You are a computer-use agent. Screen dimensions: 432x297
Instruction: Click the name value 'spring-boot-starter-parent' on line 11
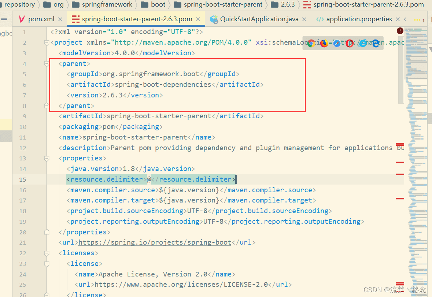(135, 137)
